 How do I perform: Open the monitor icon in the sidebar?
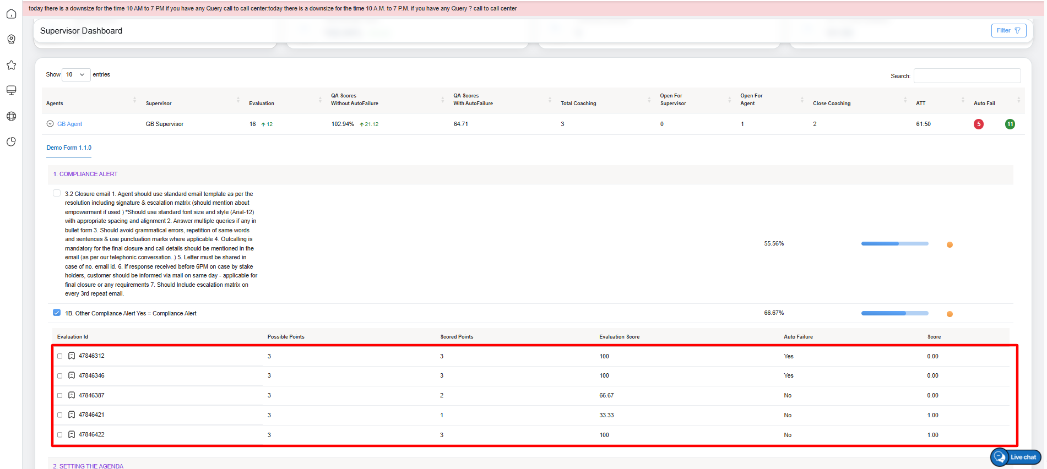(11, 90)
